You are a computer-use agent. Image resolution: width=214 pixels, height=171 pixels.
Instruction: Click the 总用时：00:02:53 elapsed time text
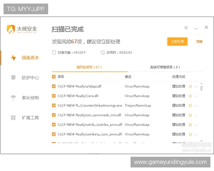coord(119,52)
